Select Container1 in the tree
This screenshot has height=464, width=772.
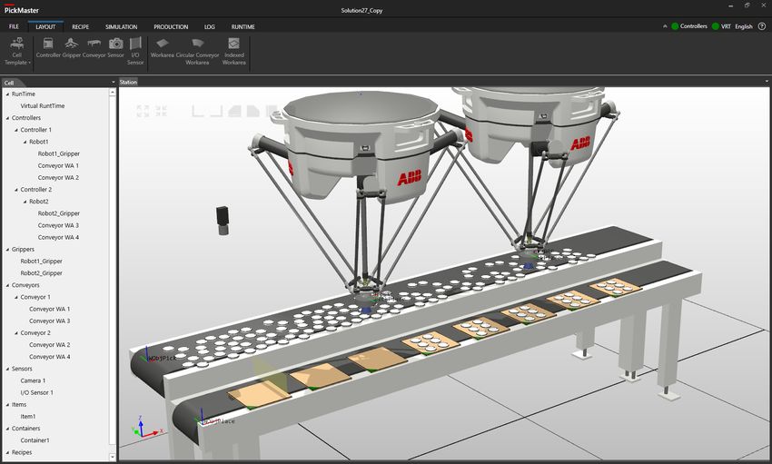[35, 440]
